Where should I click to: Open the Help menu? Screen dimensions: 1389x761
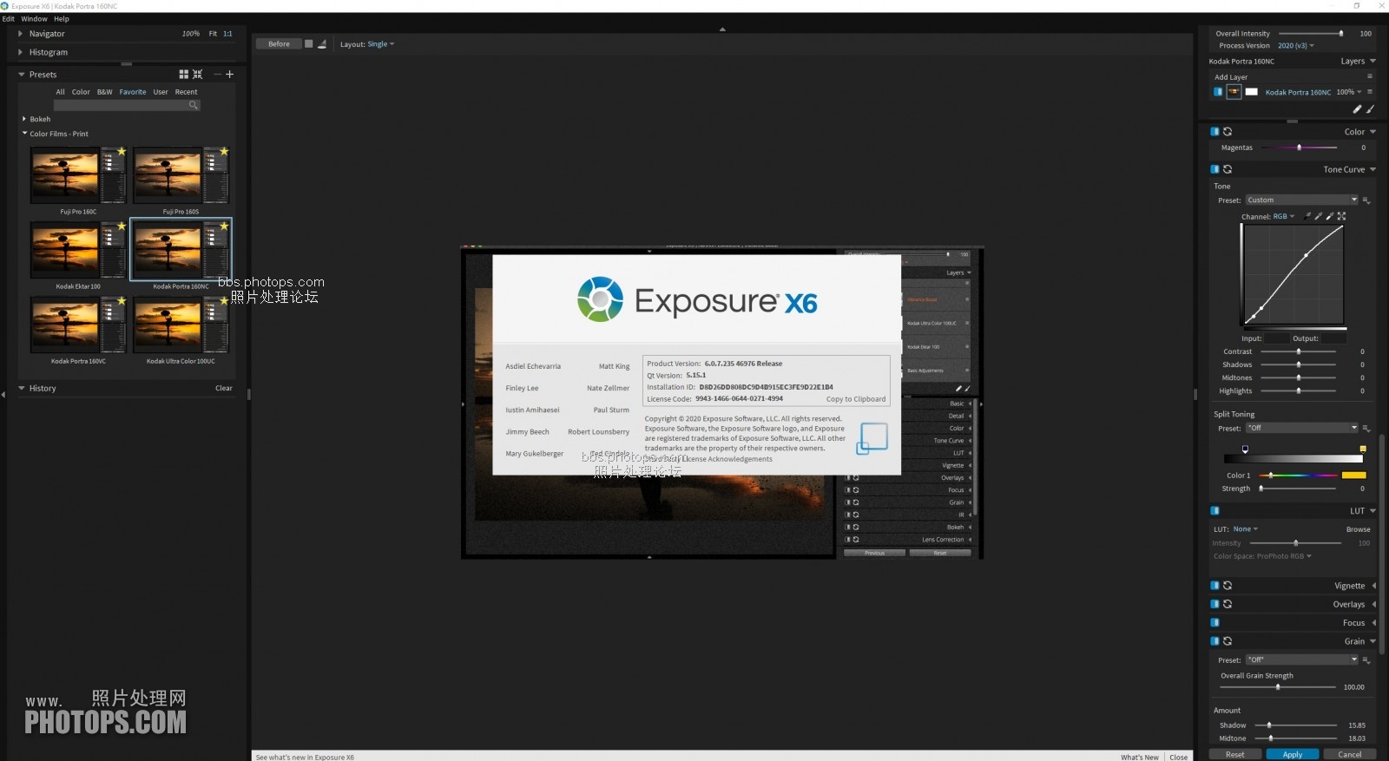coord(62,19)
